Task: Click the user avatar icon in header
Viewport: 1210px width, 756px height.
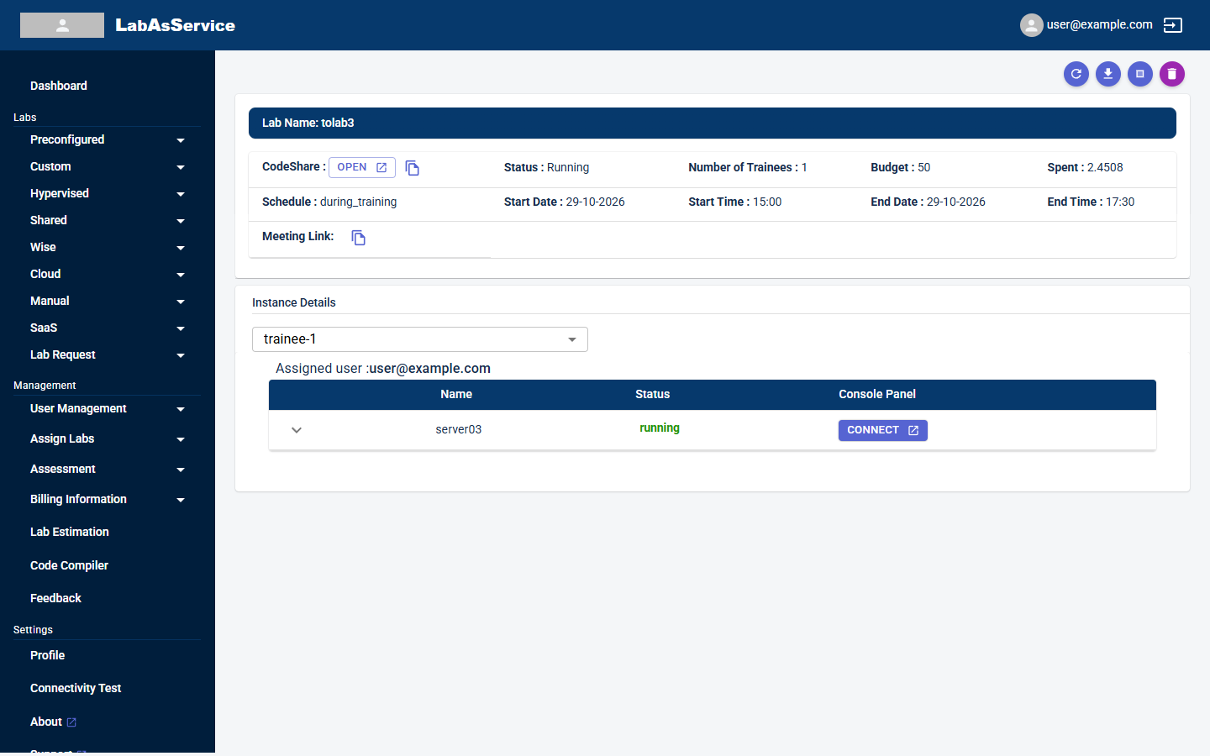Action: (1032, 25)
